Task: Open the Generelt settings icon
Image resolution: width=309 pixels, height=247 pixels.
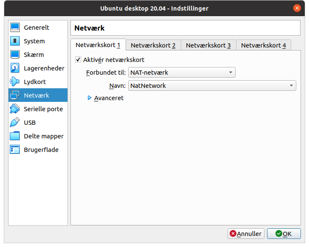Action: (x=15, y=28)
